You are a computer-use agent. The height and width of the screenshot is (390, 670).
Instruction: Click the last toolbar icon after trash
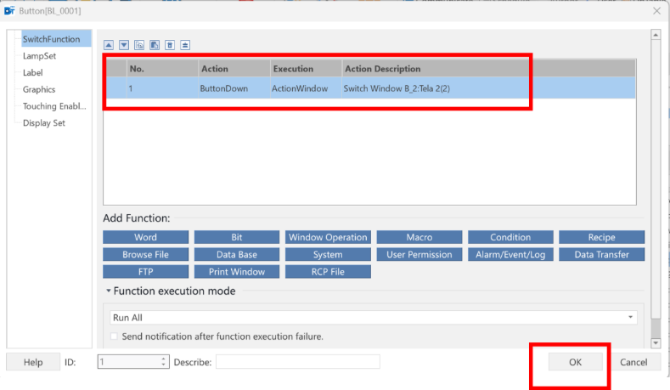coord(185,45)
